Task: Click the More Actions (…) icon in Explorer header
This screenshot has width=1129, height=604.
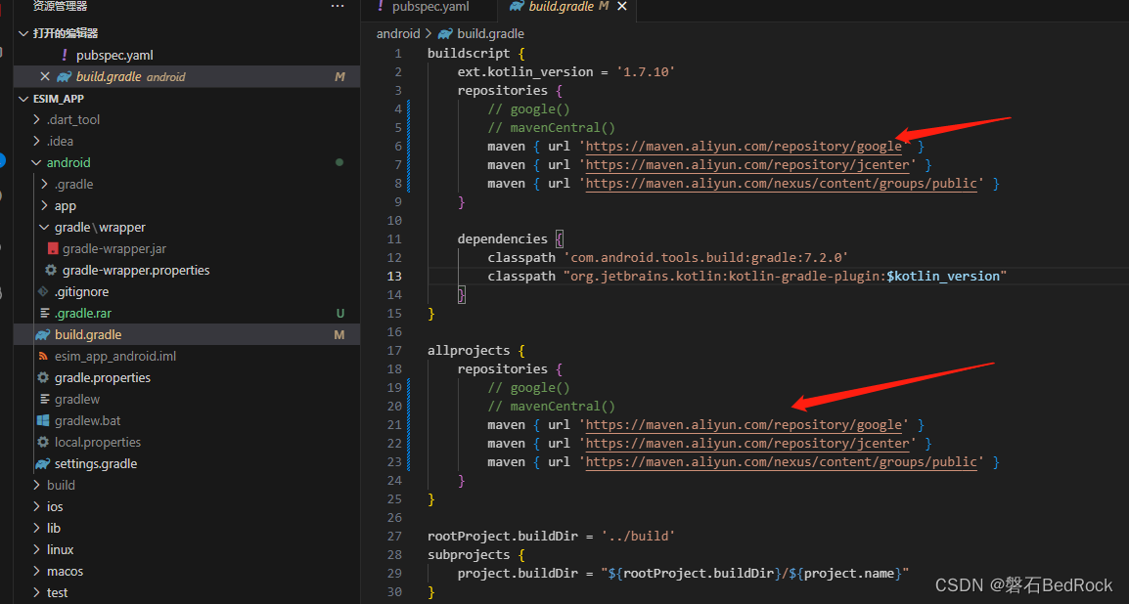Action: point(338,6)
